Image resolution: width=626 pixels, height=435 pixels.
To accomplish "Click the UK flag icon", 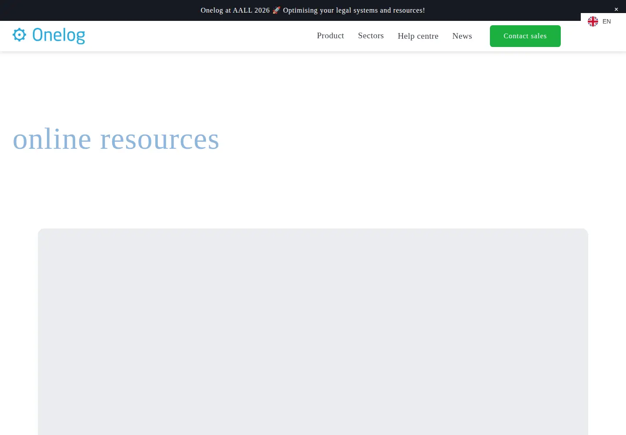I will click(x=593, y=21).
